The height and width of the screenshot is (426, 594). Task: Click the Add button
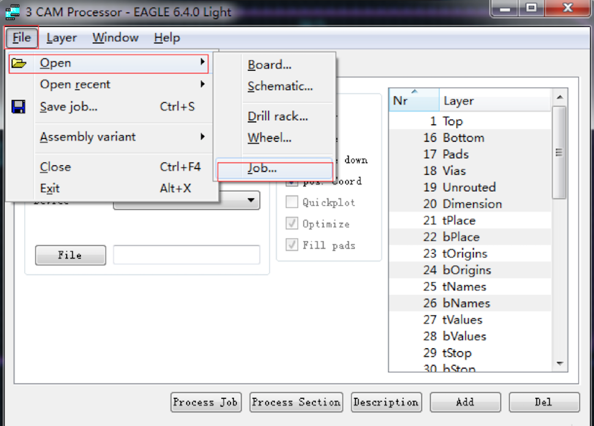pos(465,402)
